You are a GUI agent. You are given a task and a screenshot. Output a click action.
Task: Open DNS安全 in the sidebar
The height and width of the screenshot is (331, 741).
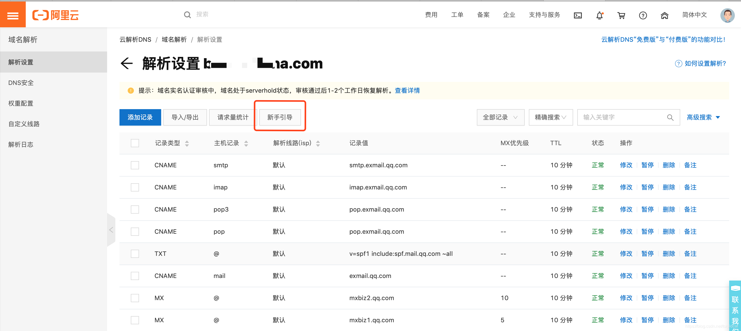21,83
